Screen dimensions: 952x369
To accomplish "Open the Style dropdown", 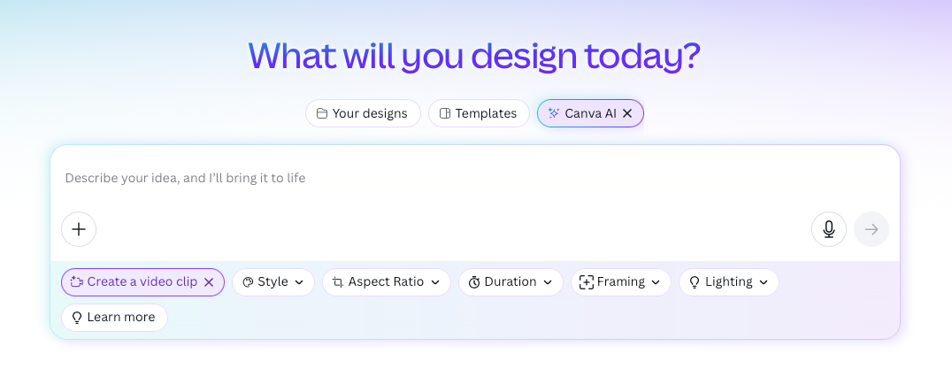I will coord(273,282).
